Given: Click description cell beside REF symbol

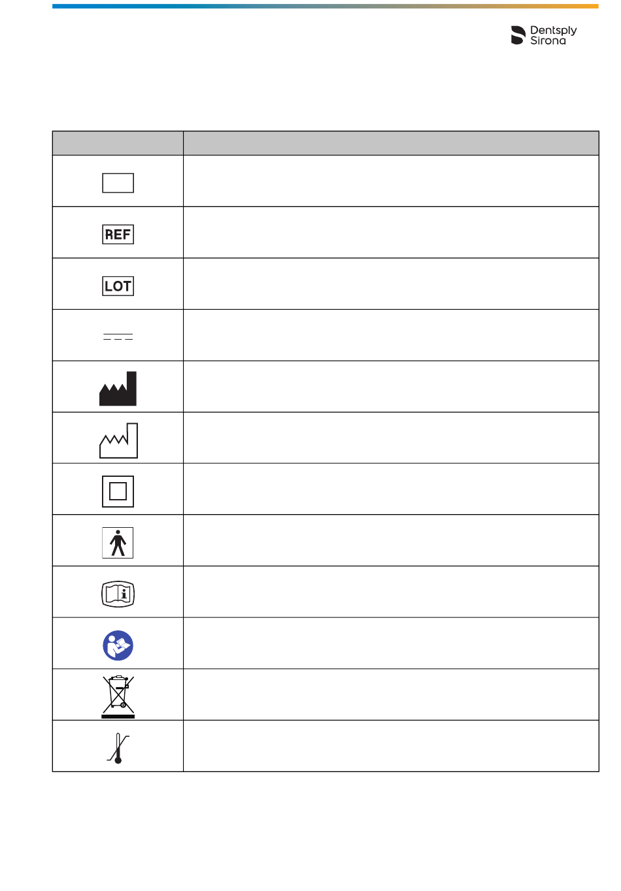Looking at the screenshot, I should click(x=391, y=233).
